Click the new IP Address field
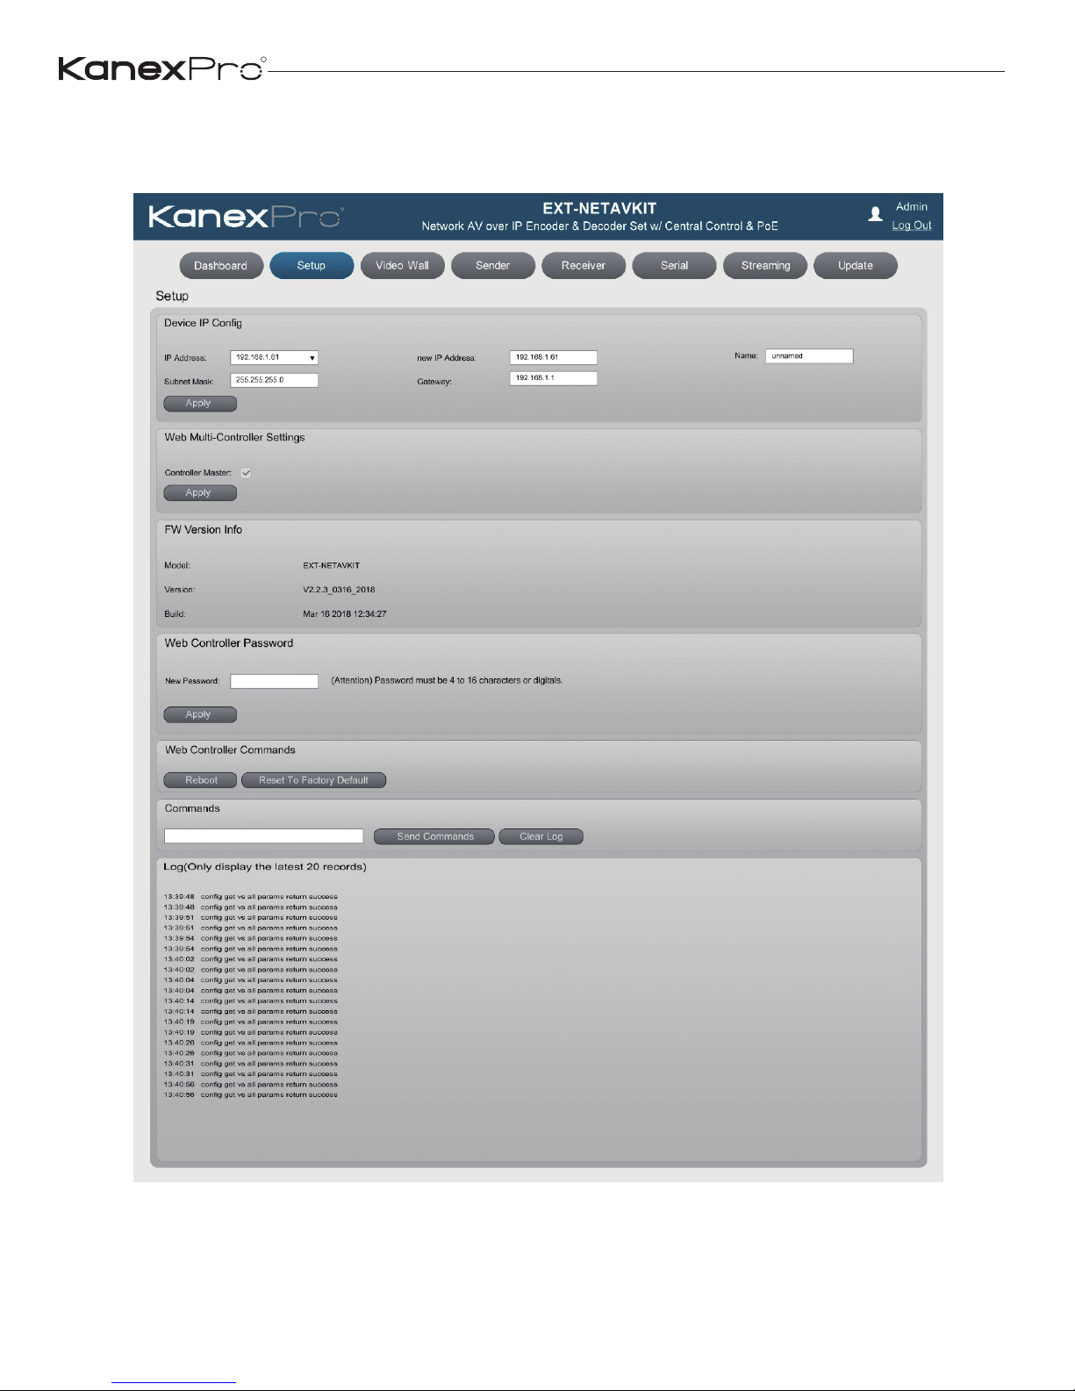The height and width of the screenshot is (1391, 1075). pos(554,357)
